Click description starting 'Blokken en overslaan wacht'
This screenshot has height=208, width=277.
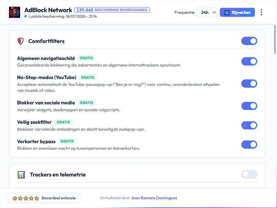pyautogui.click(x=79, y=148)
